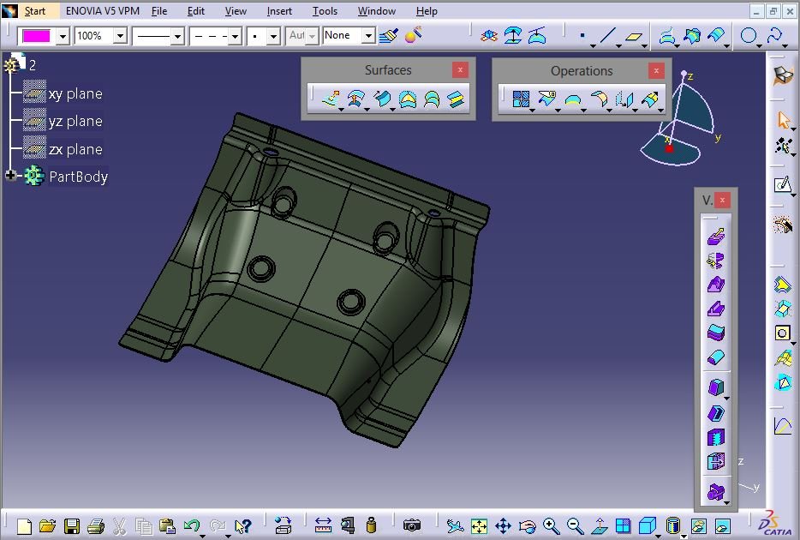Select the Pan view tool
The height and width of the screenshot is (540, 800).
pos(503,525)
